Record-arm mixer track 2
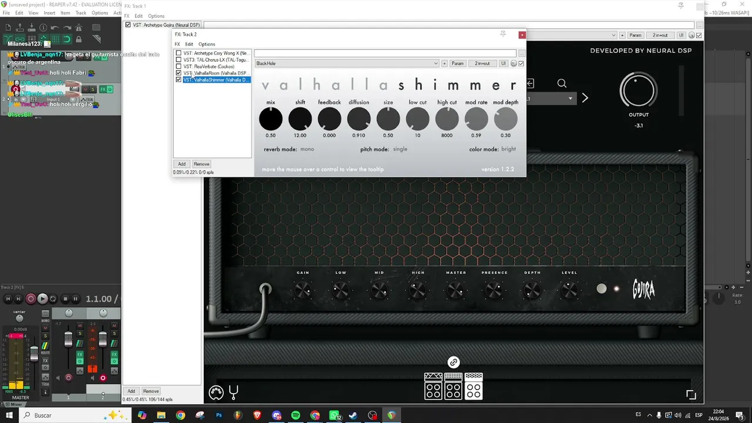 [x=103, y=378]
